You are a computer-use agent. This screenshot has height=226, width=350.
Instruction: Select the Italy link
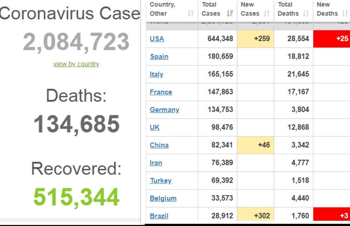click(x=156, y=74)
